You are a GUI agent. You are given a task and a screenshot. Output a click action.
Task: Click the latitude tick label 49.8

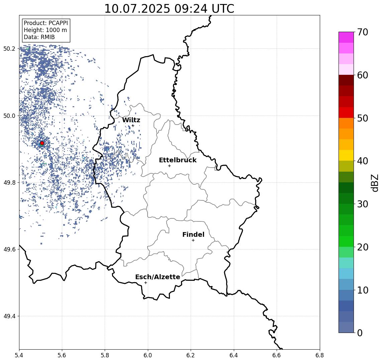click(9, 182)
